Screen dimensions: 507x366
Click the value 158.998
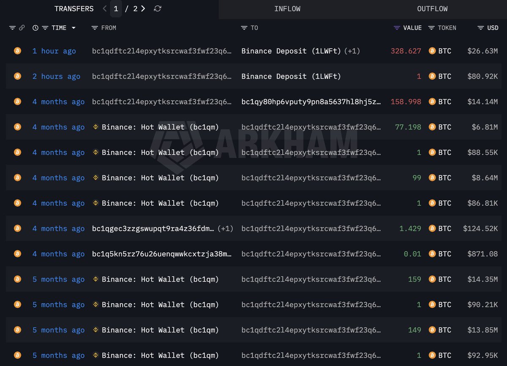coord(406,102)
